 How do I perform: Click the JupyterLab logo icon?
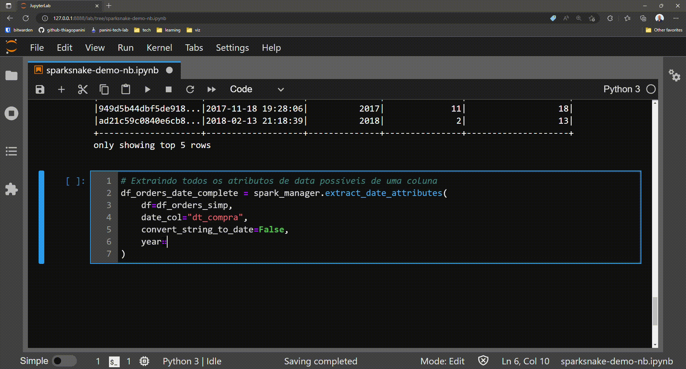click(11, 47)
